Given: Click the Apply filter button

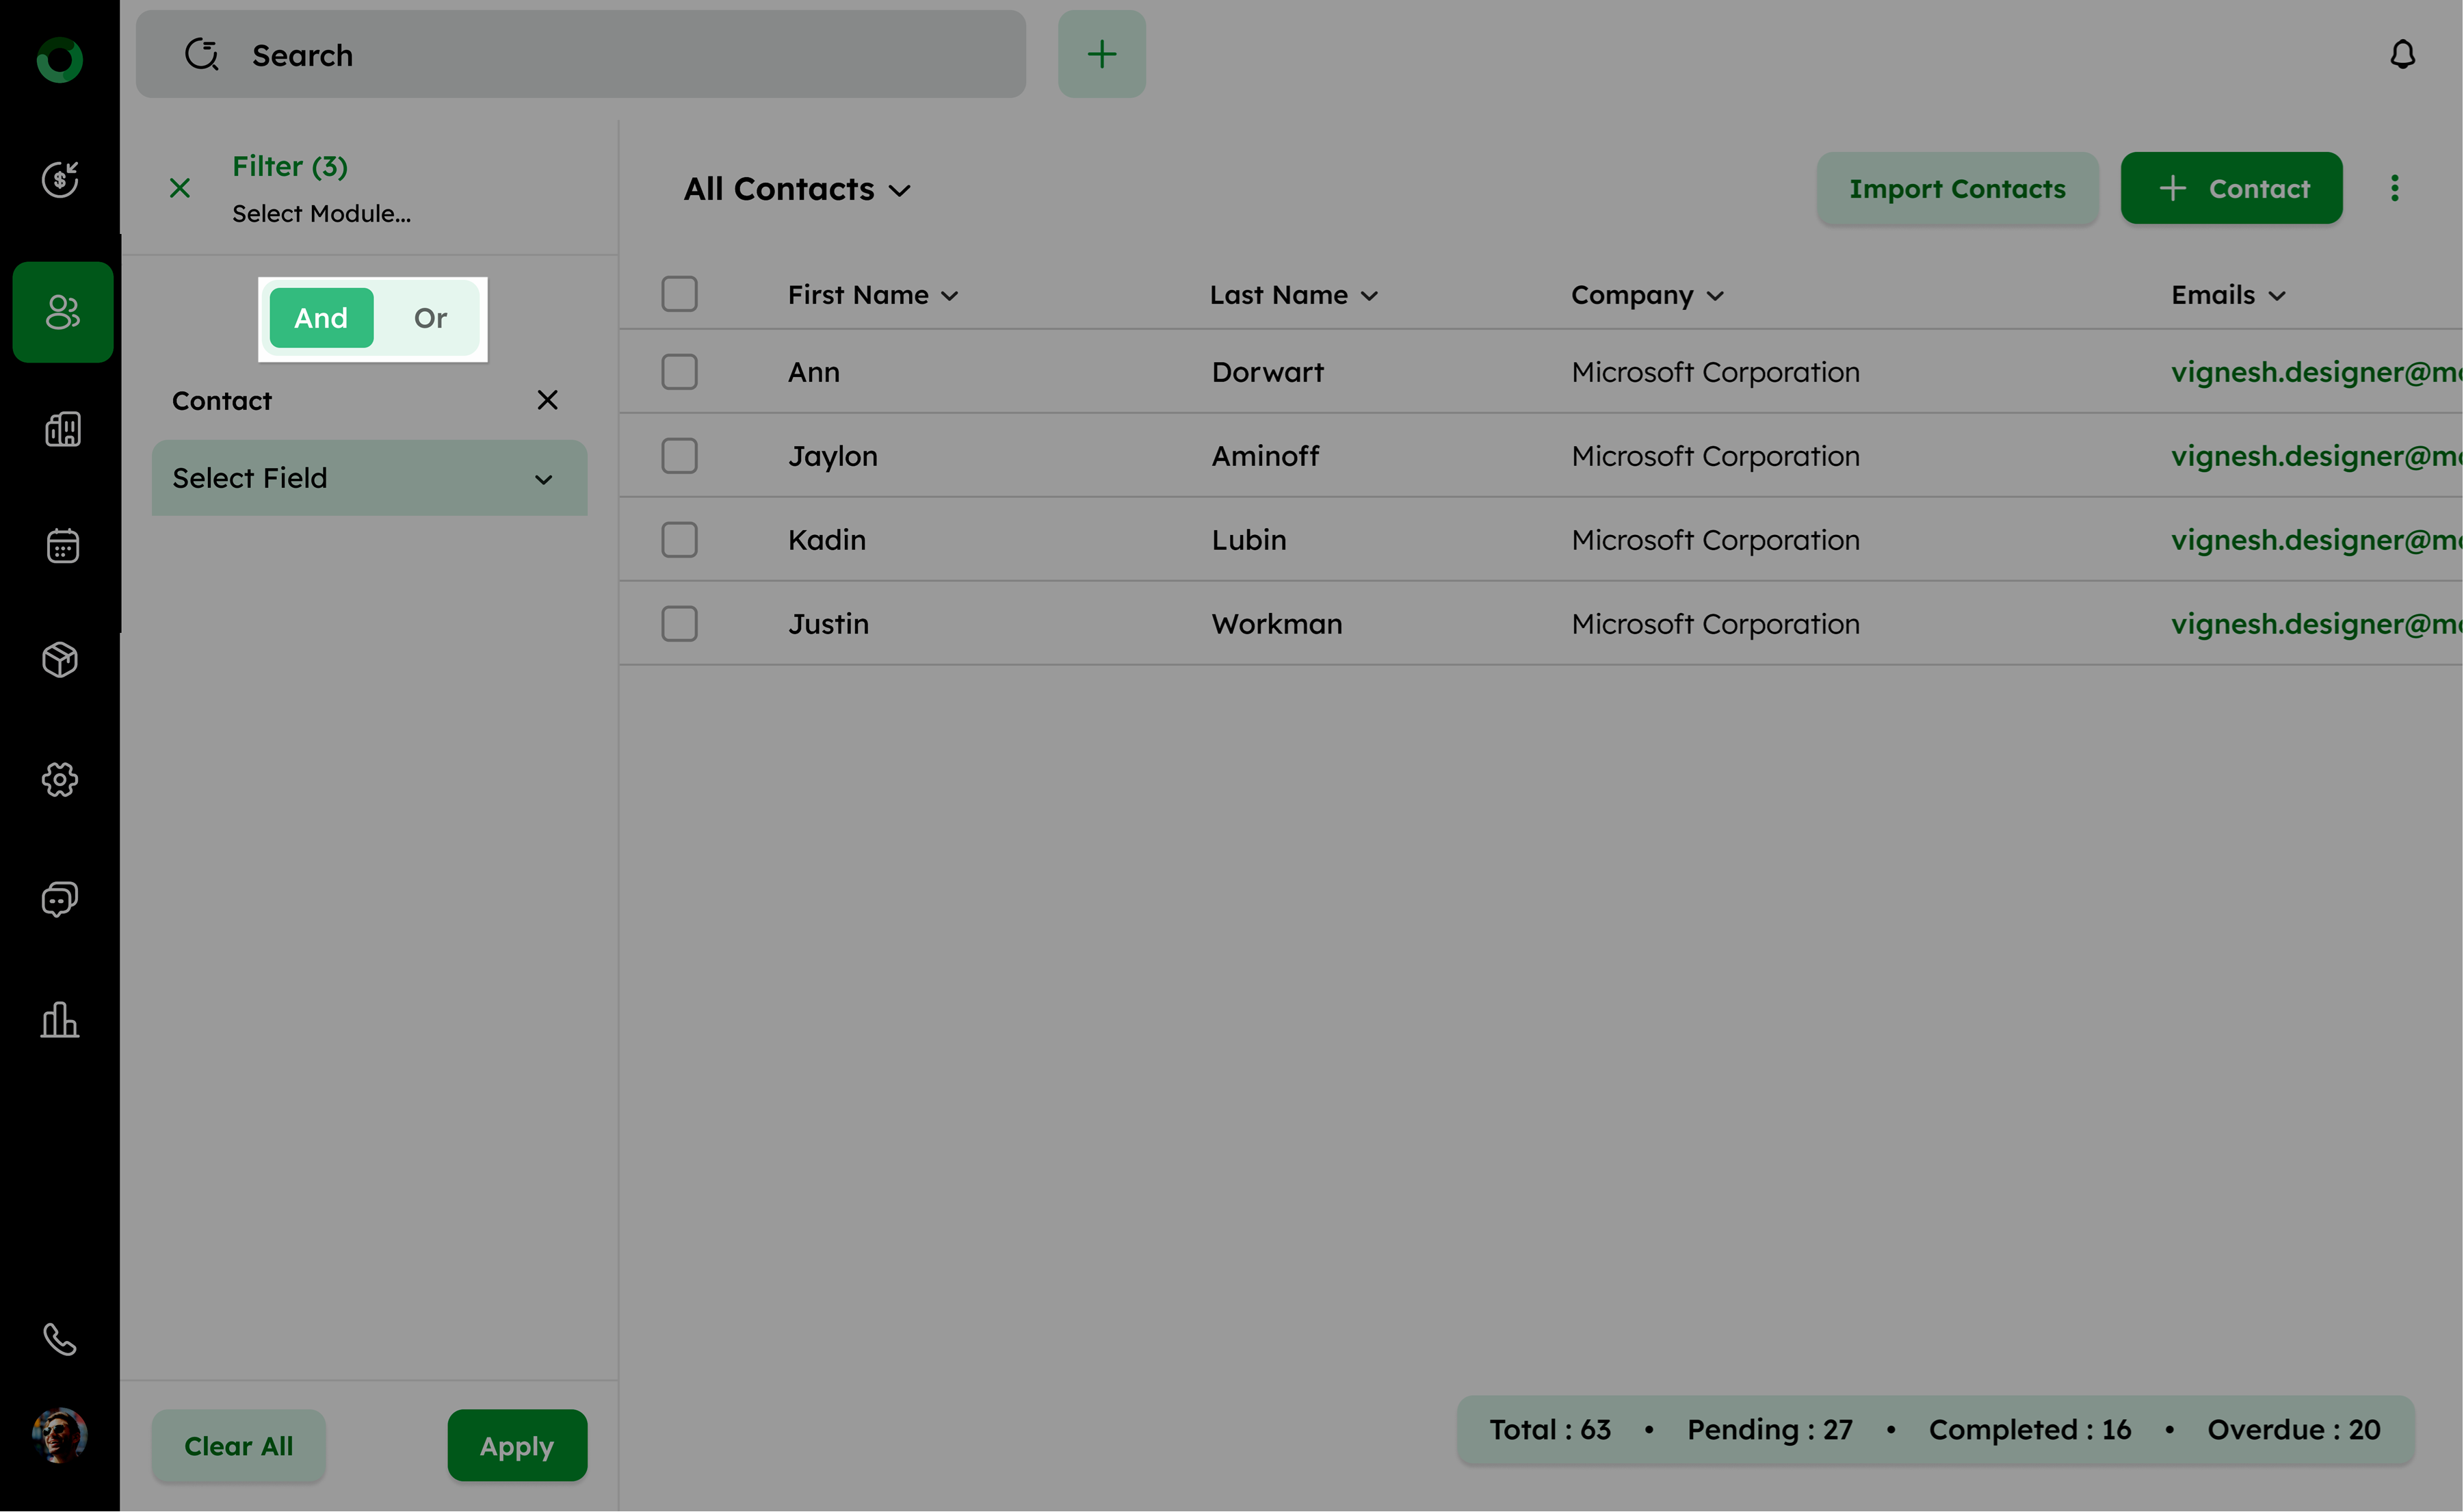Looking at the screenshot, I should click(516, 1445).
